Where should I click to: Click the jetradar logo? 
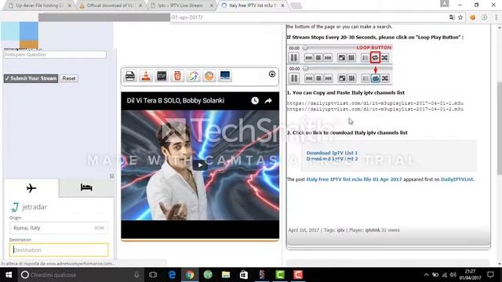tap(29, 207)
